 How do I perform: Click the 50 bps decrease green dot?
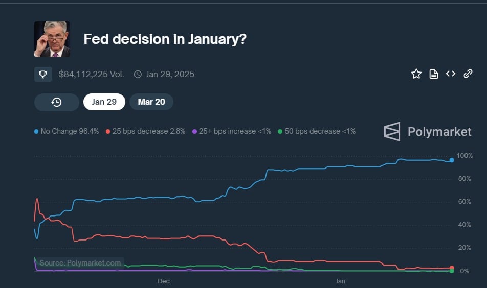click(x=280, y=131)
